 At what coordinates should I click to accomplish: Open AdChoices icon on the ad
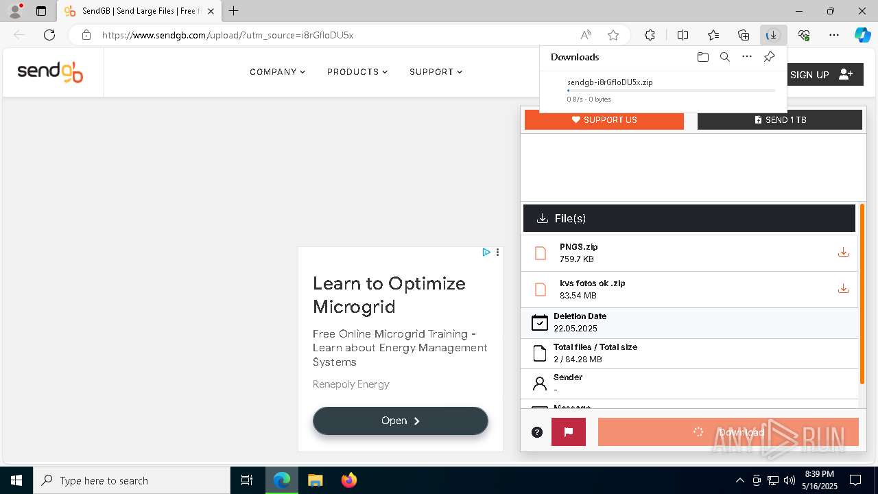tap(486, 252)
